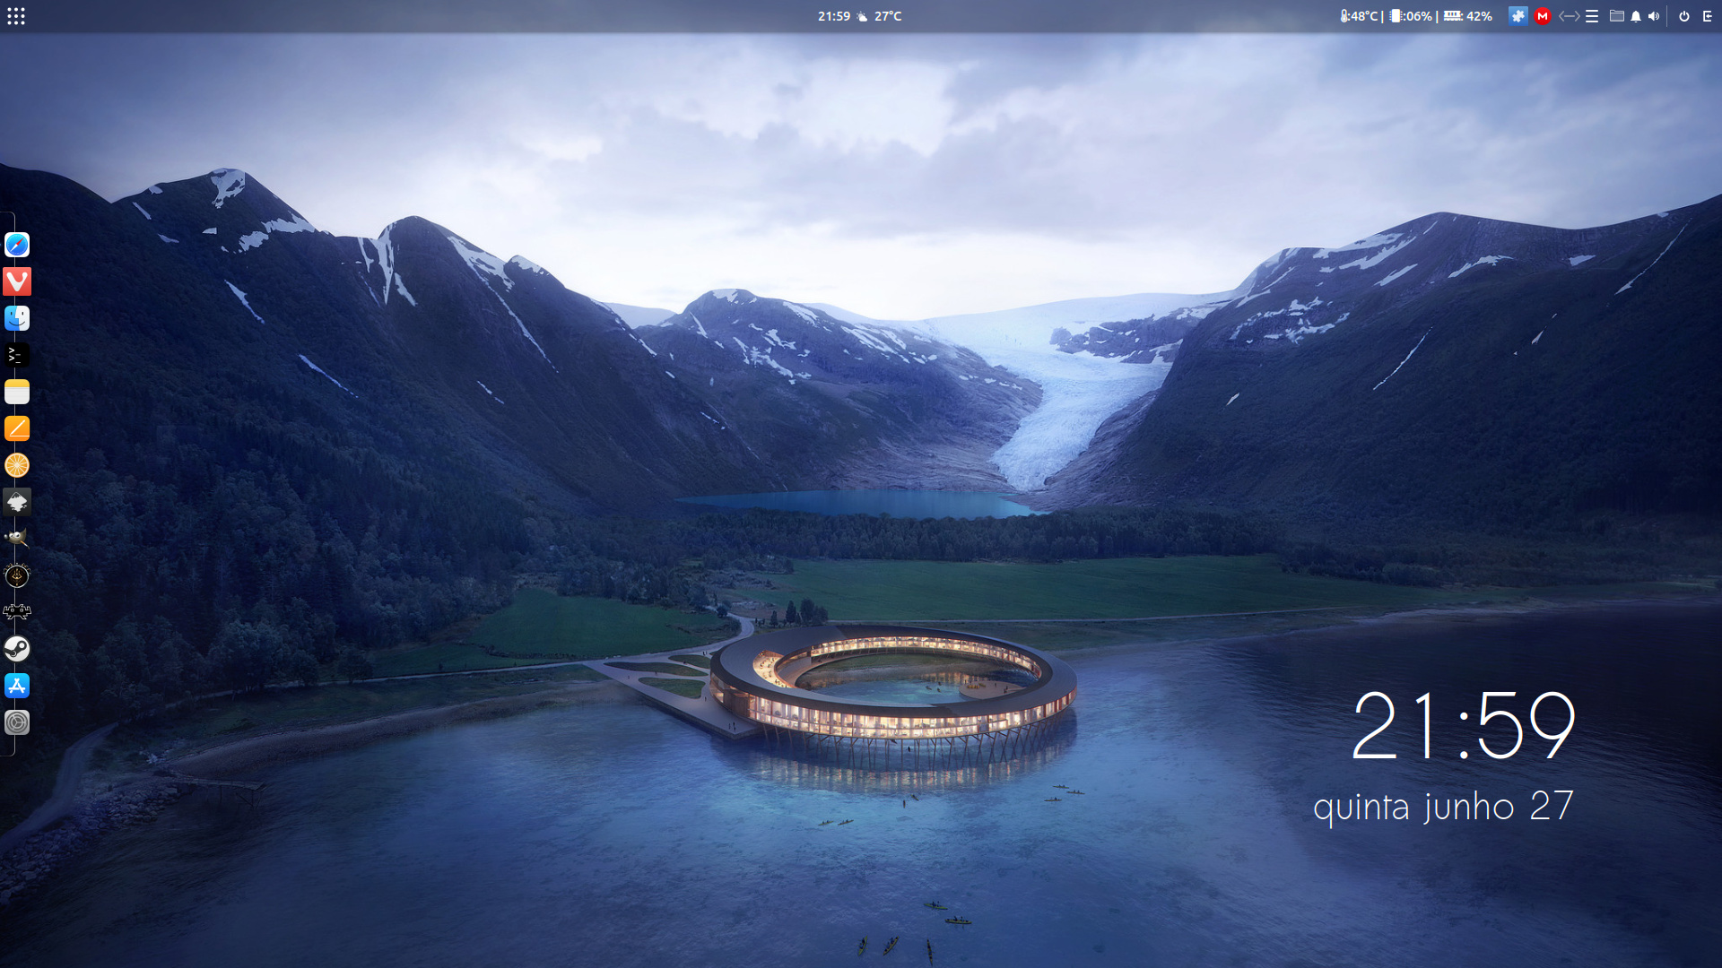
Task: Open the three-line menu tray icon
Action: (1592, 16)
